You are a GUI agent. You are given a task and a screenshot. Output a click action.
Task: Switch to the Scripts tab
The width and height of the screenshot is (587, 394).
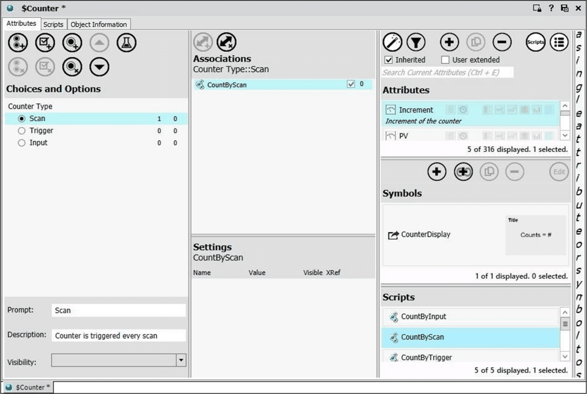53,24
